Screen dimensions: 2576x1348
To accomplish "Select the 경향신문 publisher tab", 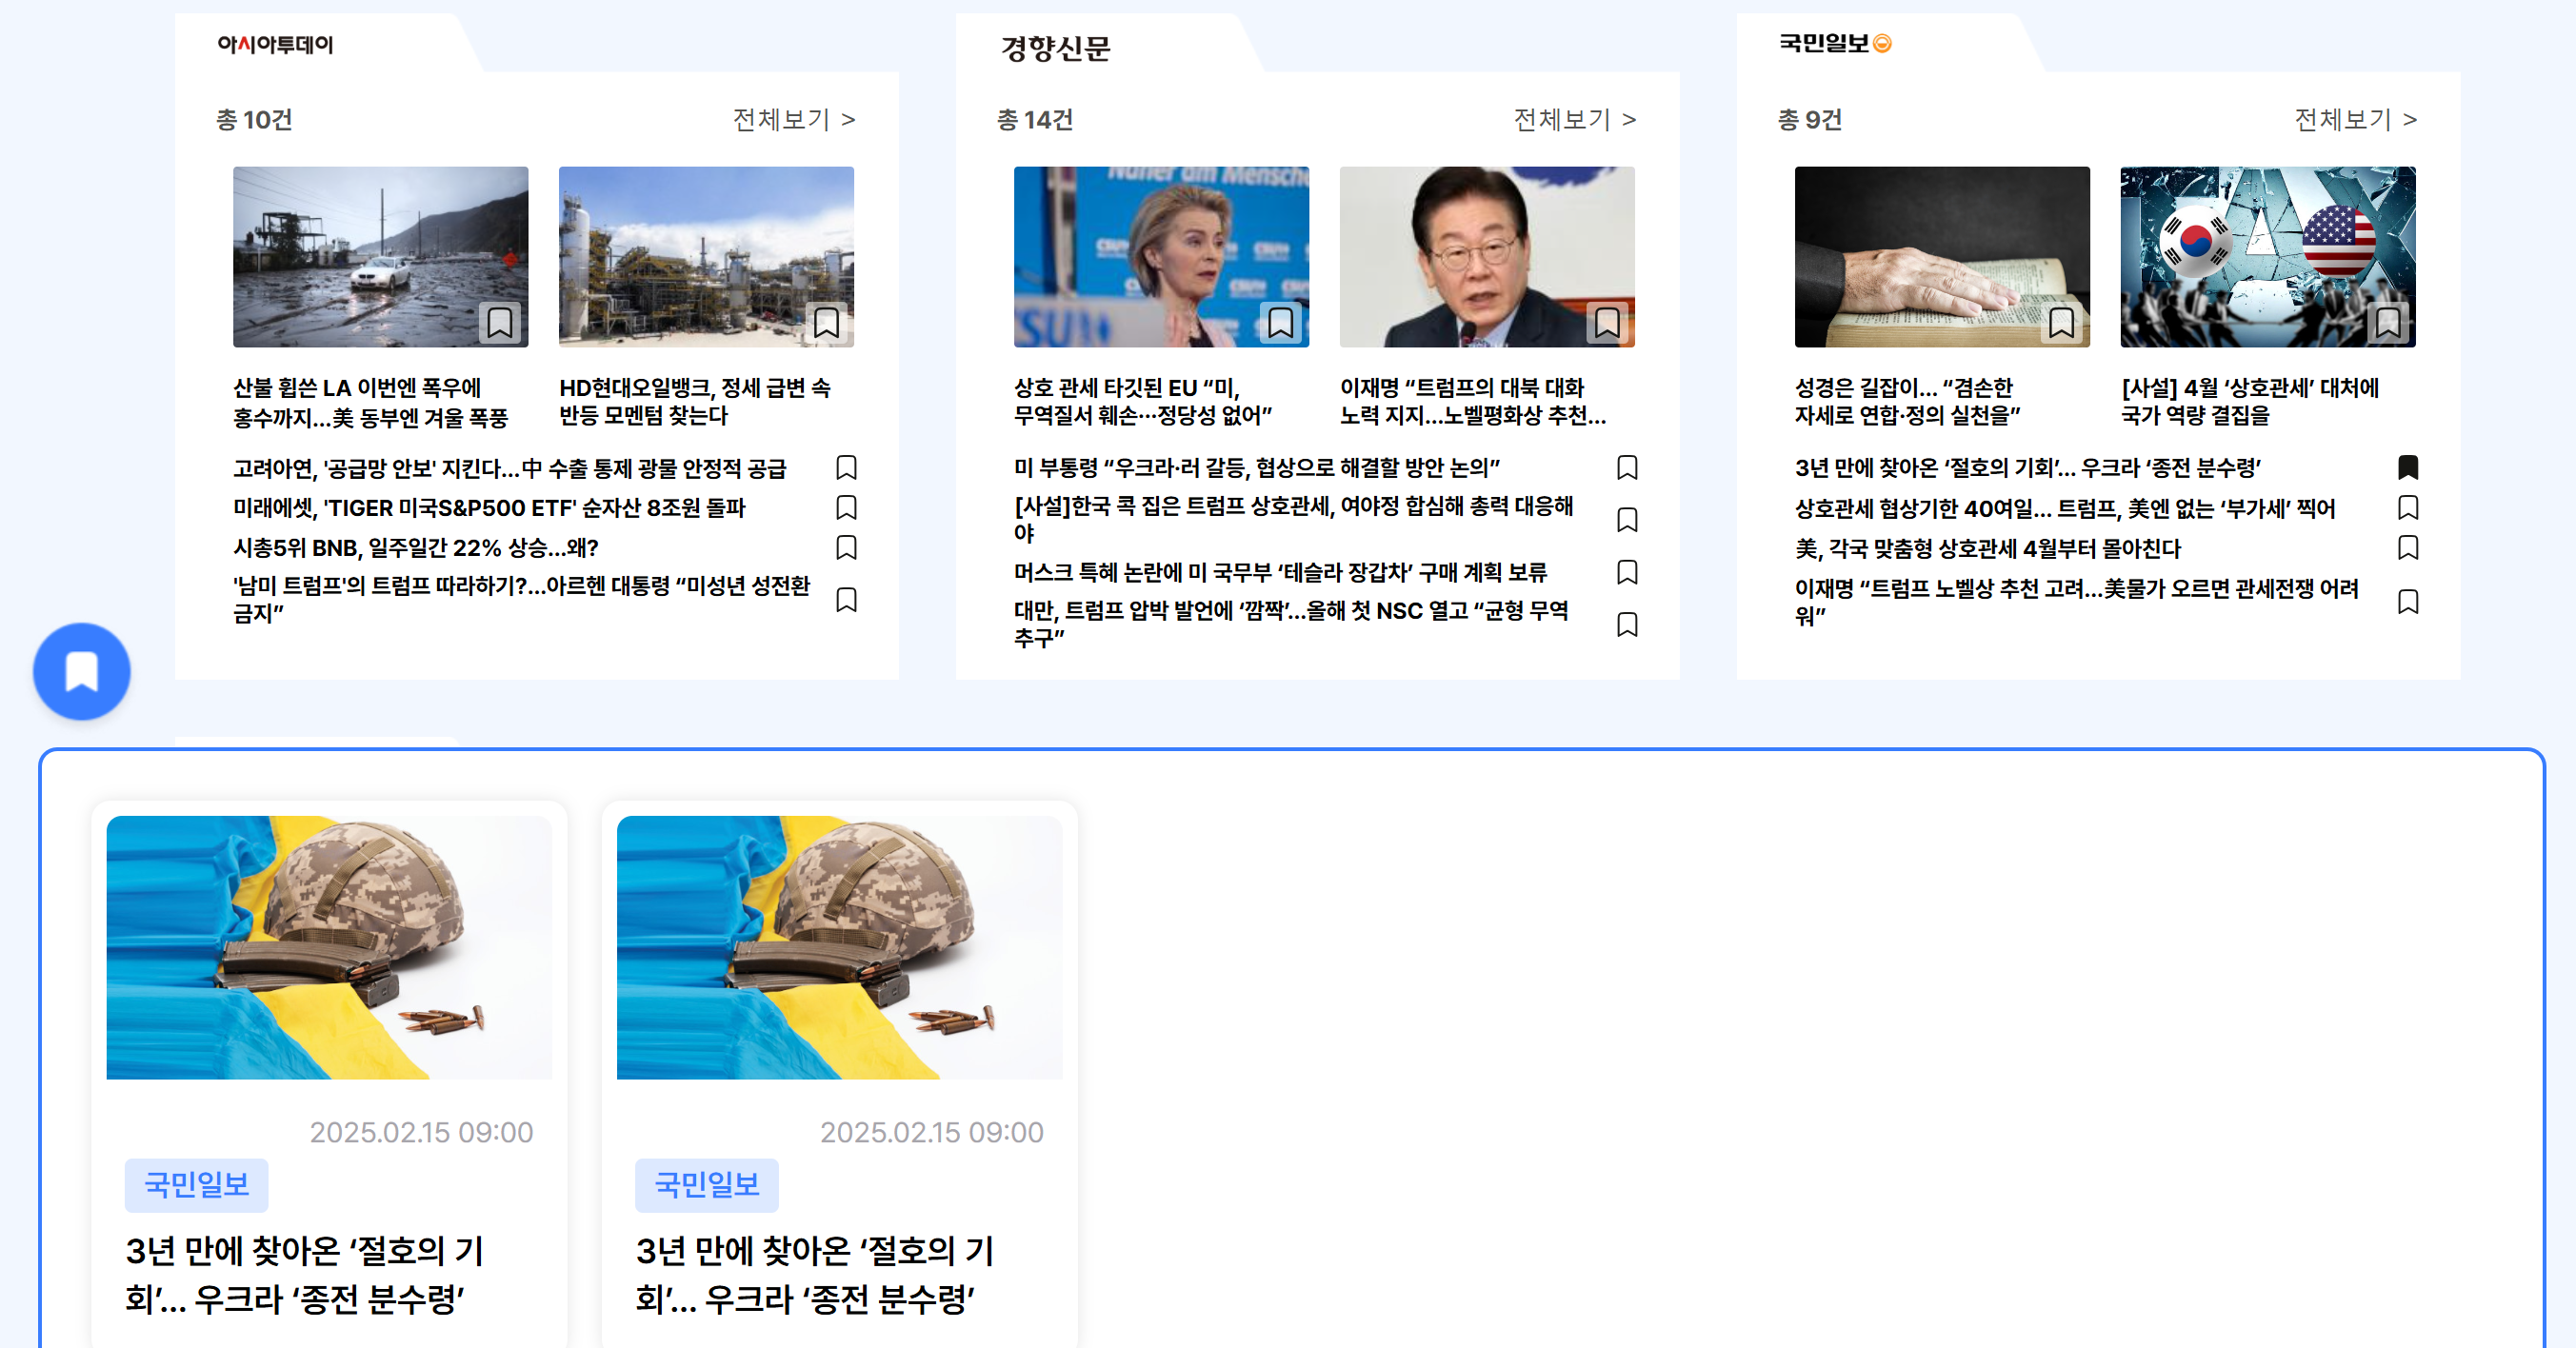I will [1055, 47].
